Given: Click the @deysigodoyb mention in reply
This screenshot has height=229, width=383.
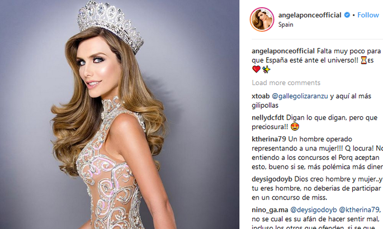Looking at the screenshot, I should click(313, 210).
